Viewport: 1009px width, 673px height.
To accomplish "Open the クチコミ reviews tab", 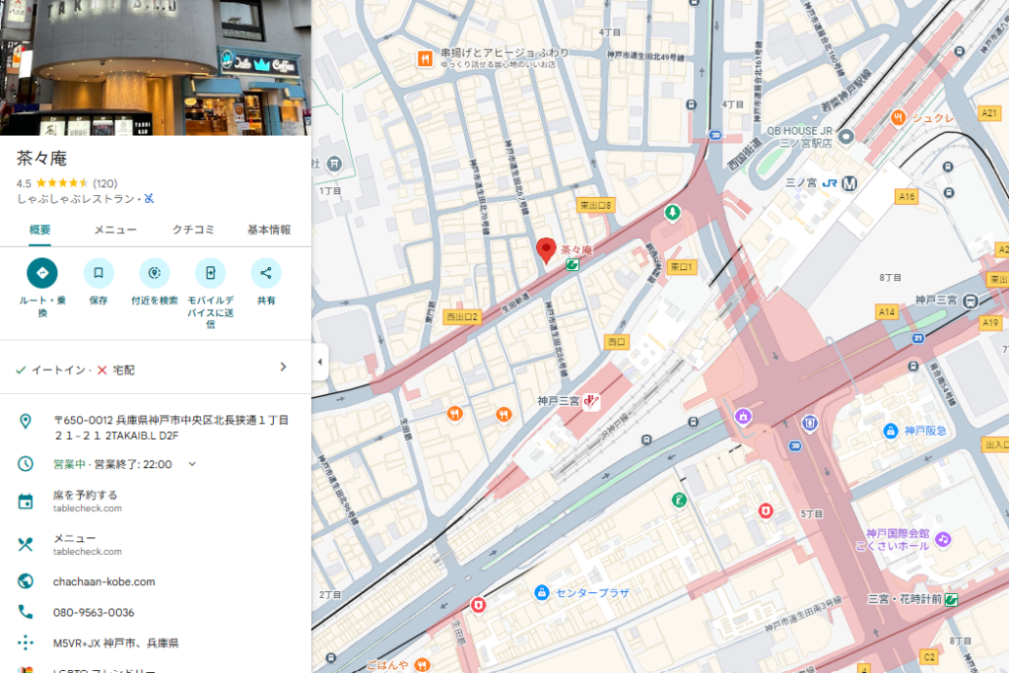I will (x=193, y=230).
